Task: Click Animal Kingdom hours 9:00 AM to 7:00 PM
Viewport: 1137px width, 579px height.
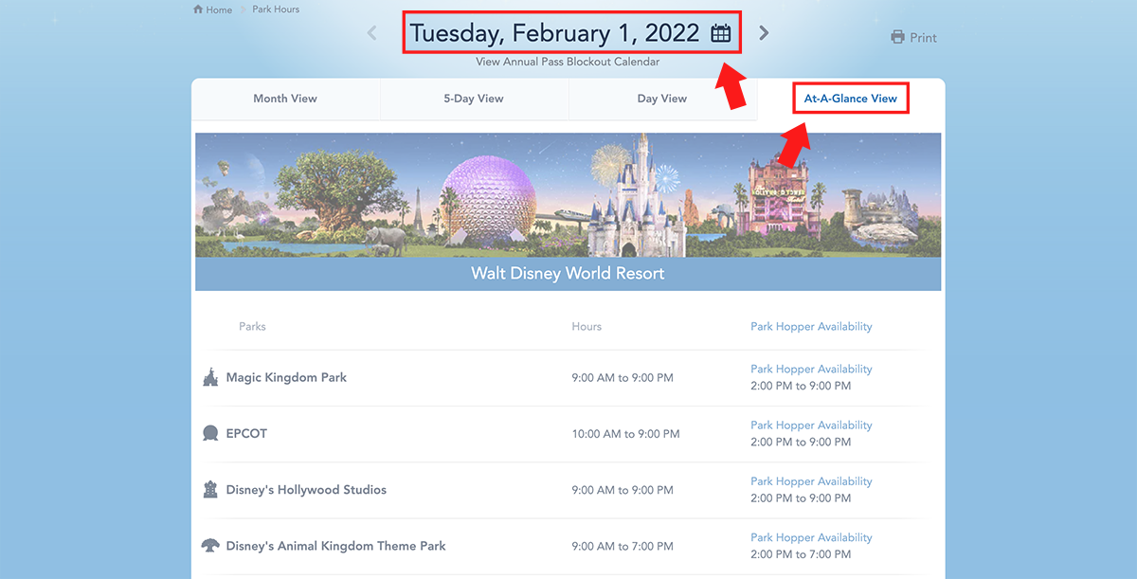Action: coord(623,546)
